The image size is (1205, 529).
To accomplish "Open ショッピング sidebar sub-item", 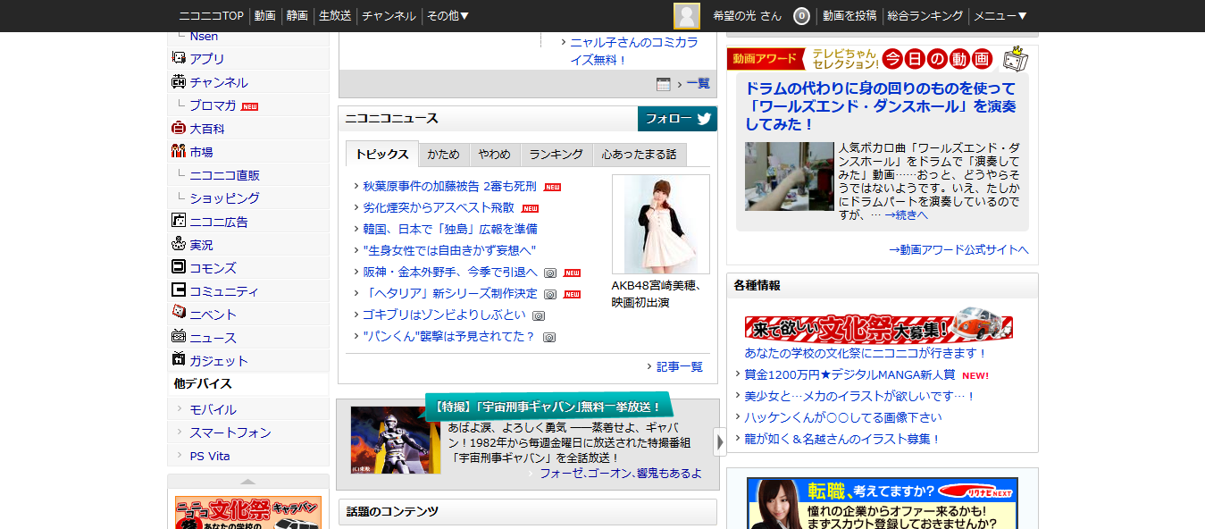I will [x=224, y=197].
